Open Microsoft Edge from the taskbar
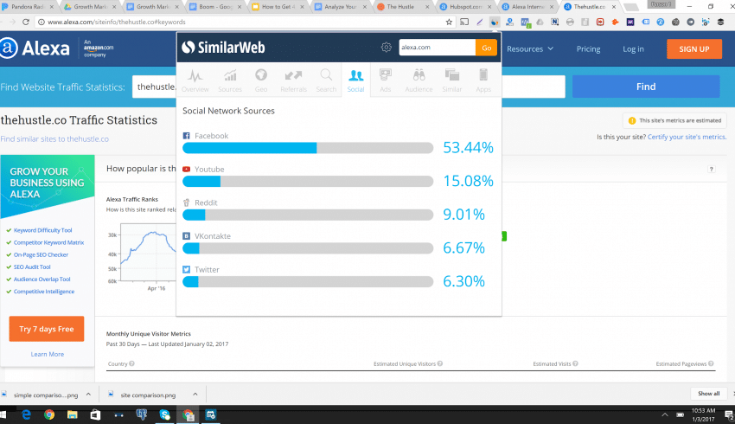 tap(26, 414)
